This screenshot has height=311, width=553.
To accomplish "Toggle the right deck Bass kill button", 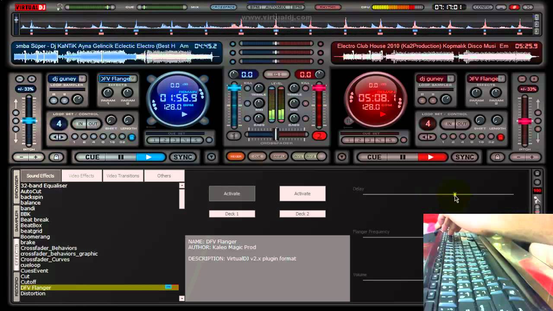I will tap(305, 118).
